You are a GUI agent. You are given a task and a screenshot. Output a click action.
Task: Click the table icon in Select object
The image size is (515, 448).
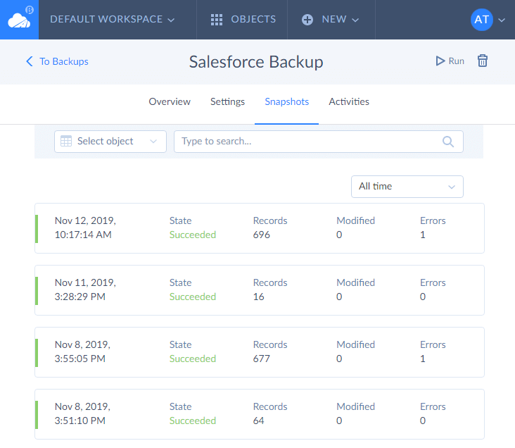tap(66, 141)
